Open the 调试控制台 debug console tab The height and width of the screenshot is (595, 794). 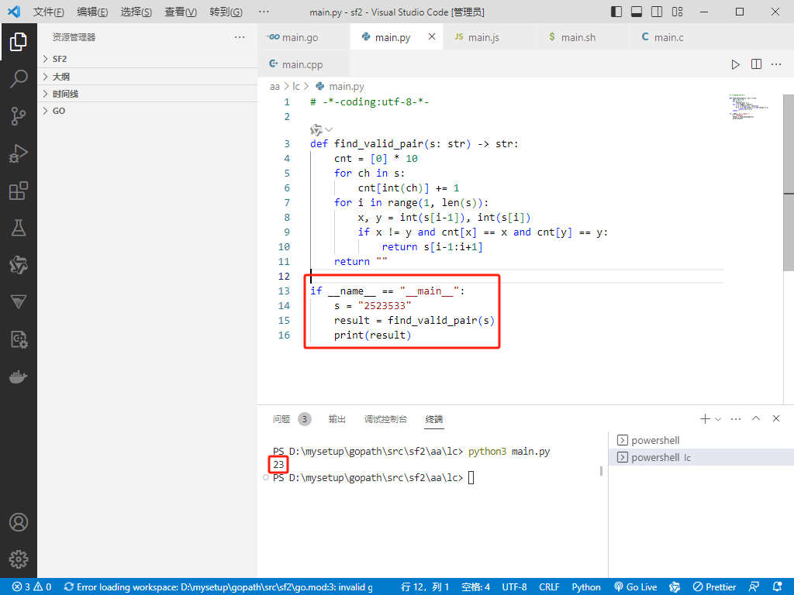click(x=385, y=419)
